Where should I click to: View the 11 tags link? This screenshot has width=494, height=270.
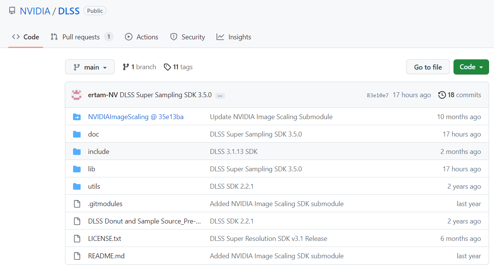178,67
